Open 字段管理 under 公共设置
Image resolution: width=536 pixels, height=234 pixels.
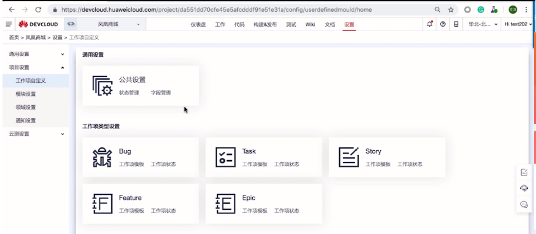pyautogui.click(x=161, y=93)
